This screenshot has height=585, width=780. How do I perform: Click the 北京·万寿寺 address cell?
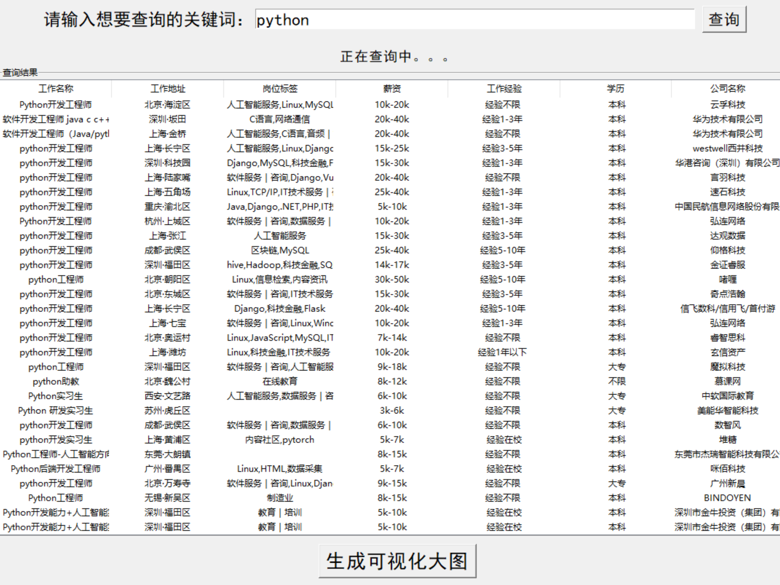coord(167,483)
